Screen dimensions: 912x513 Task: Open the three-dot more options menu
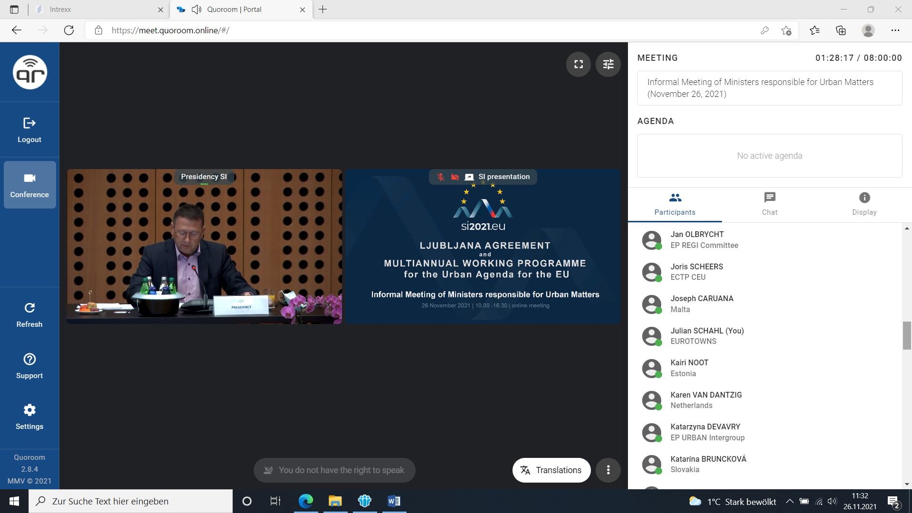click(608, 470)
